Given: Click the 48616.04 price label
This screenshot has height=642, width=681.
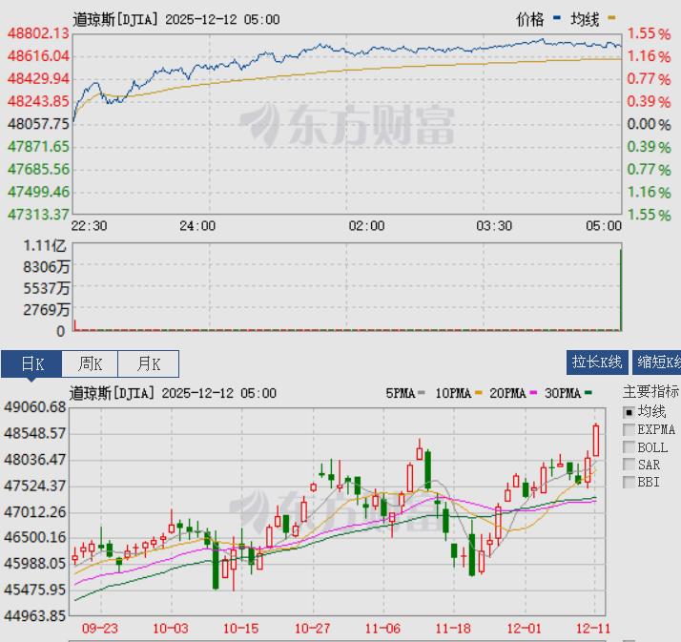Looking at the screenshot, I should [38, 56].
